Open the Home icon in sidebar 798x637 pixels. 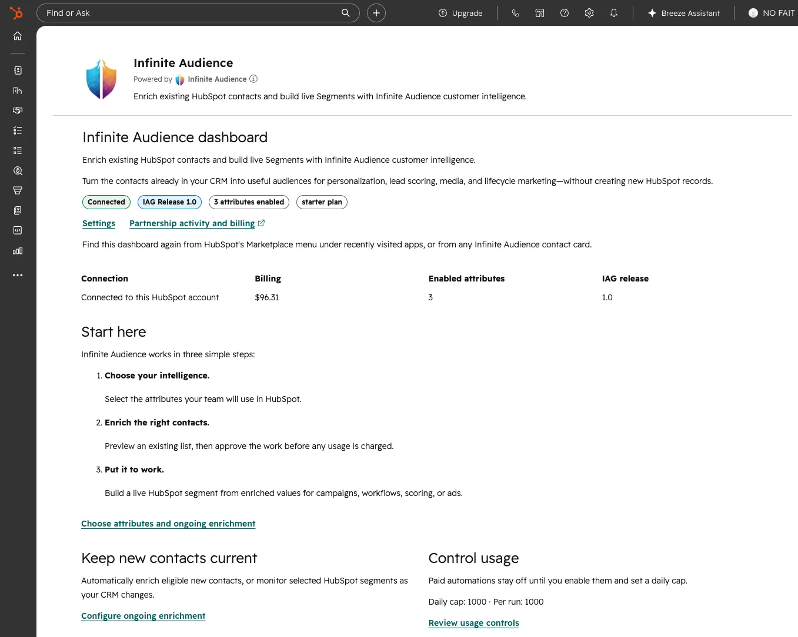click(18, 36)
